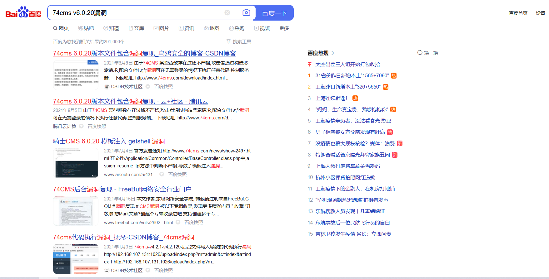This screenshot has width=549, height=279.
Task: Switch to the 知道 tab
Action: coord(111,28)
